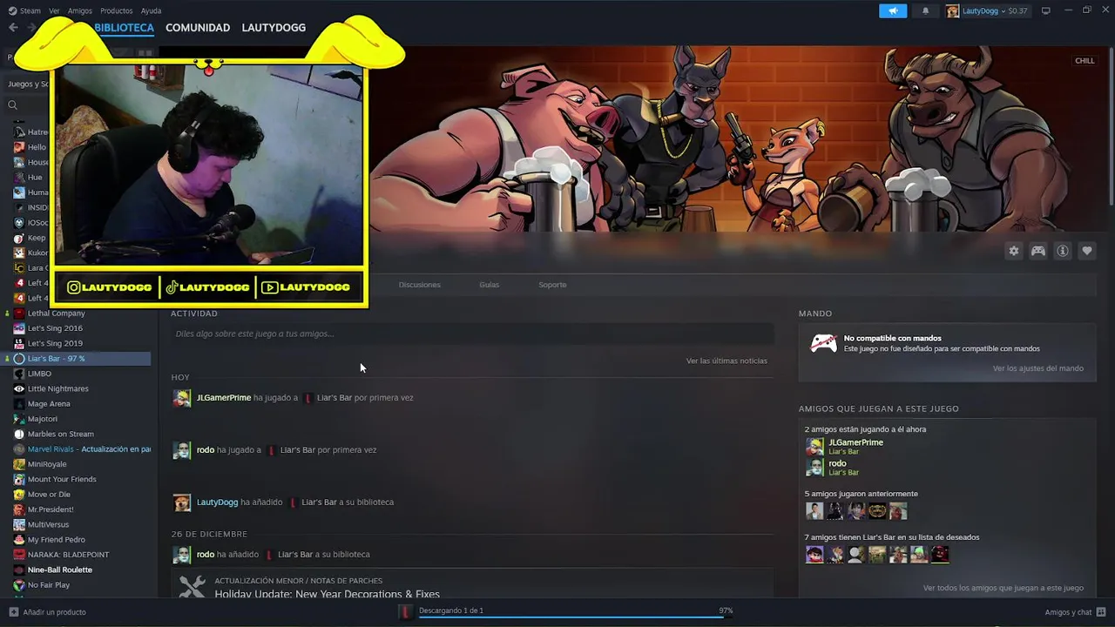Open Ver las últimas noticias link

pyautogui.click(x=726, y=361)
